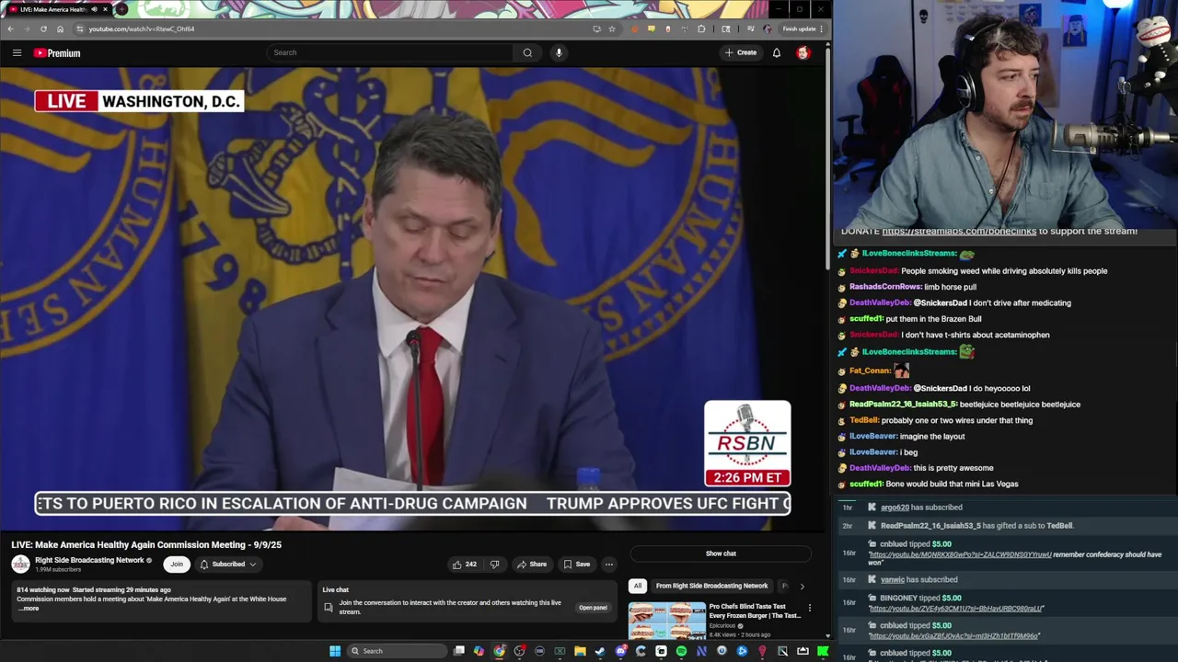Mute the tab via speaker icon
The height and width of the screenshot is (662, 1178).
tap(94, 9)
